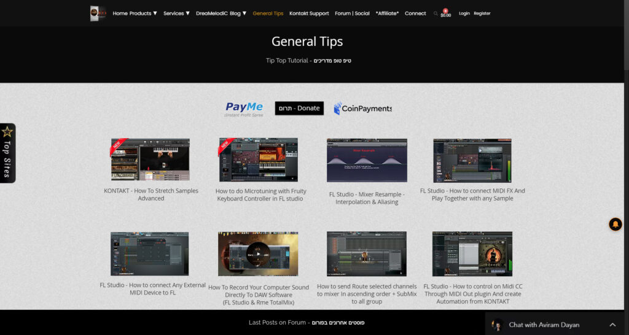629x335 pixels.
Task: Click the CoinPayments logo
Action: click(362, 108)
